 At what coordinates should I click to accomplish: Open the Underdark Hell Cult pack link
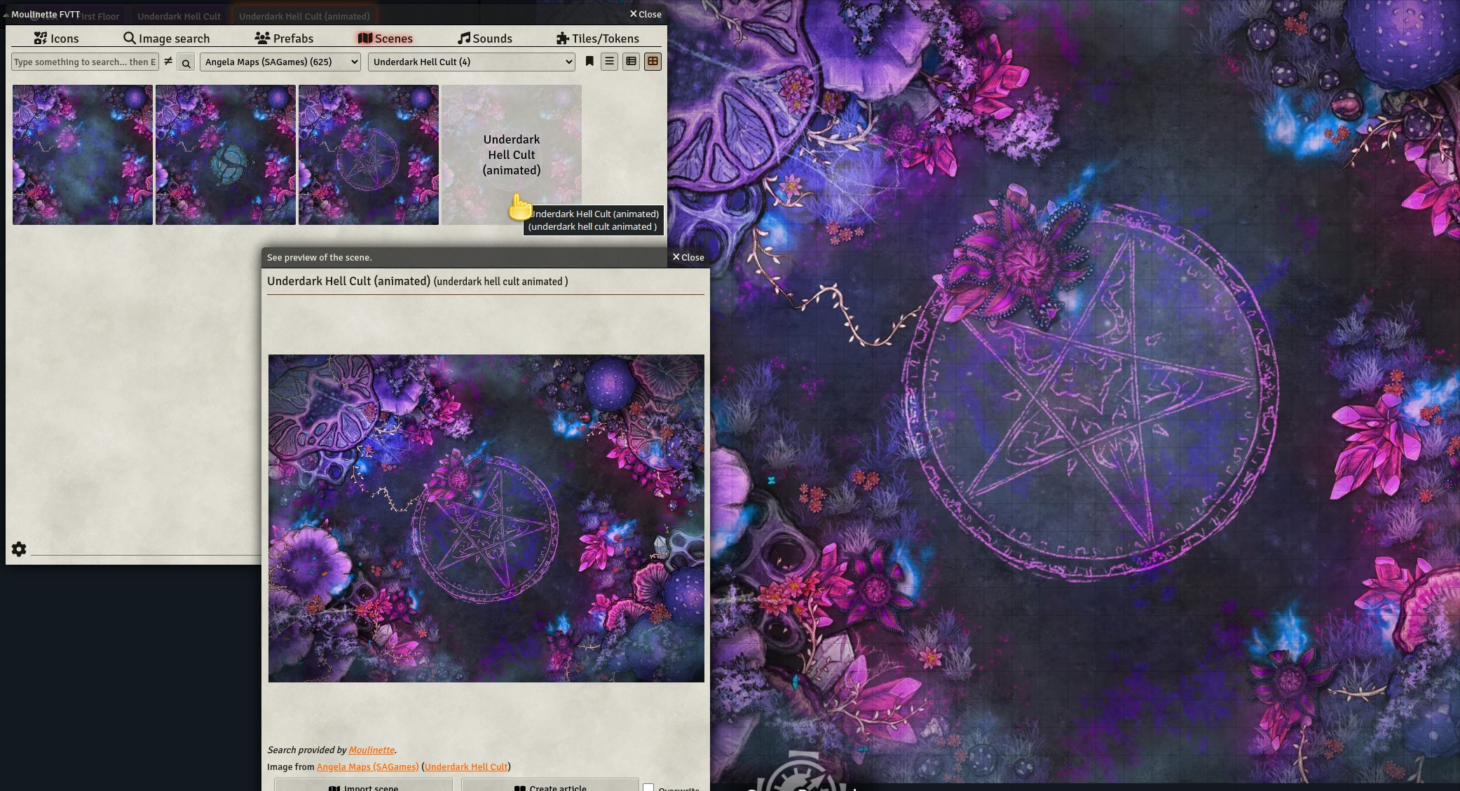[466, 766]
